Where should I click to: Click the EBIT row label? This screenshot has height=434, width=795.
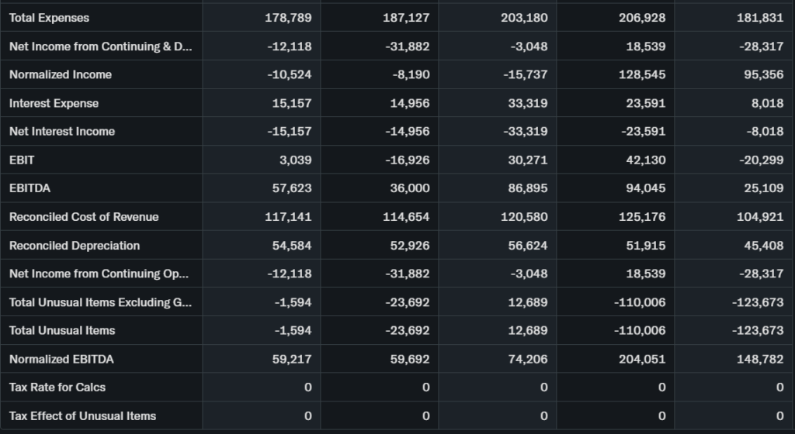(22, 160)
